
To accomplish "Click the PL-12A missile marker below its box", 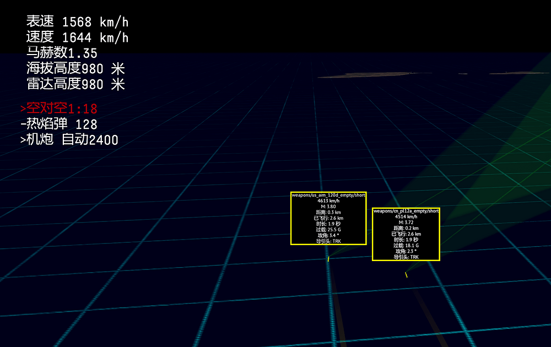I will (x=406, y=275).
